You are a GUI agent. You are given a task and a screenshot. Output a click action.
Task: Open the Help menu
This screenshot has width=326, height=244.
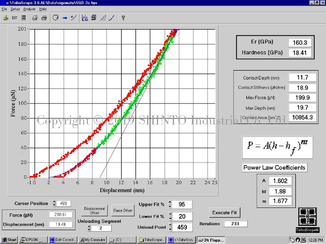click(43, 9)
